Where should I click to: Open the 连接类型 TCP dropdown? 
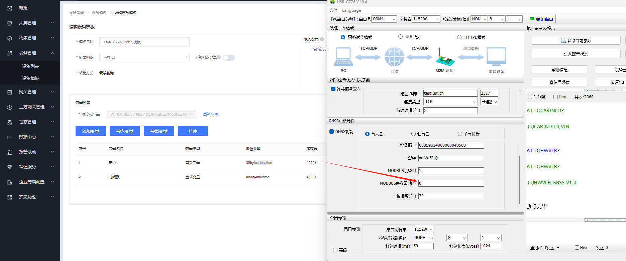(x=450, y=102)
